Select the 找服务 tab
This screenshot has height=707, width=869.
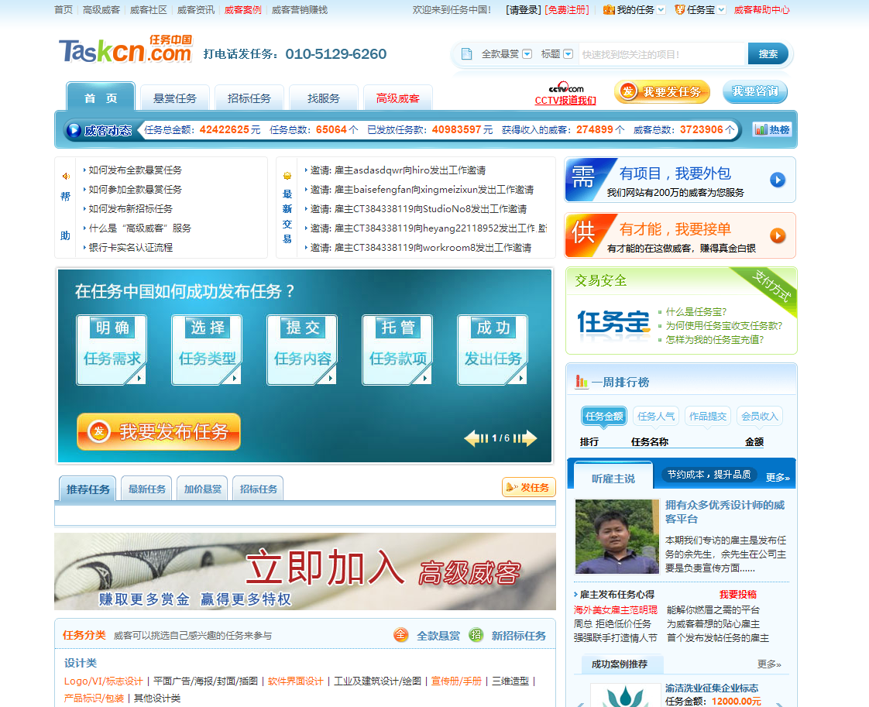pos(323,98)
